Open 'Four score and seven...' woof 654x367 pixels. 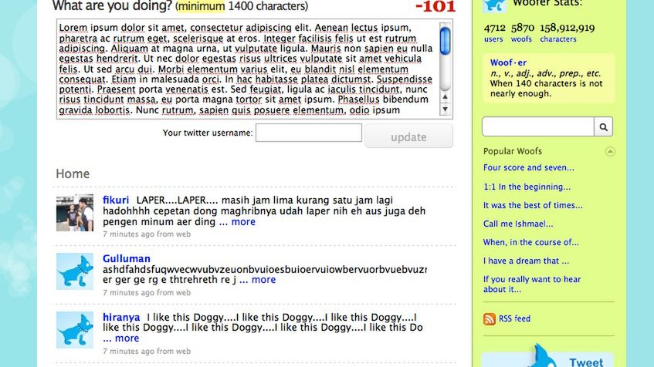click(x=528, y=167)
